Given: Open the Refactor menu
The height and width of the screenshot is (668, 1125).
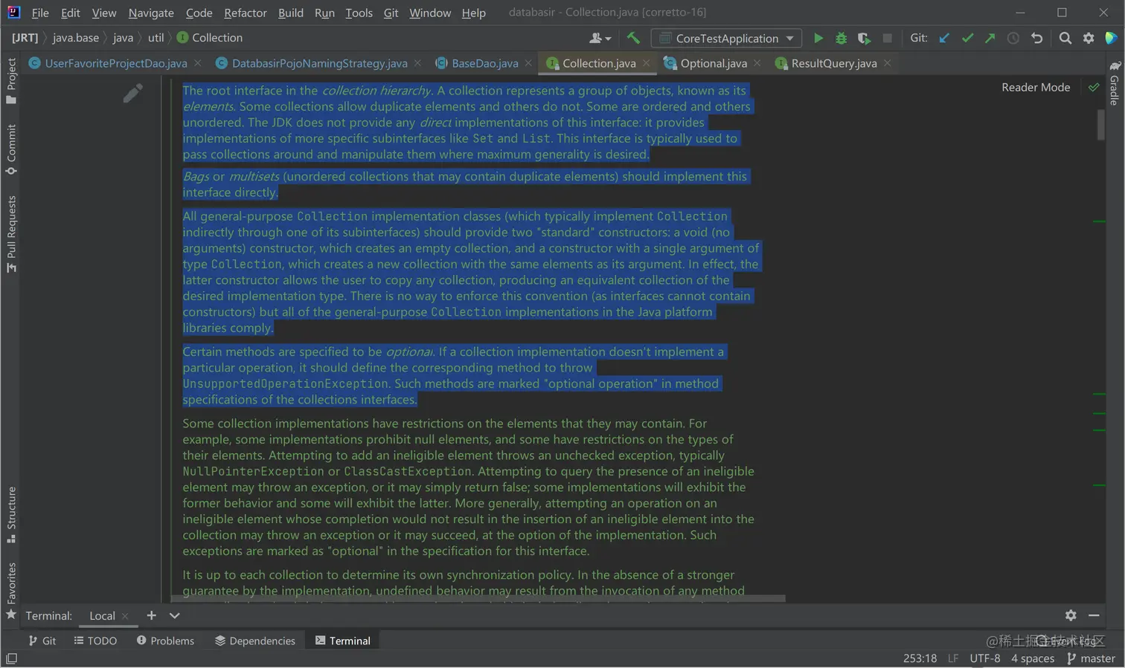Looking at the screenshot, I should pos(245,13).
